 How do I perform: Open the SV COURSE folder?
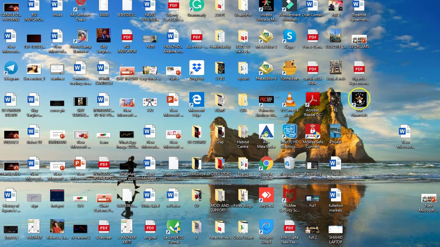[x=197, y=134]
